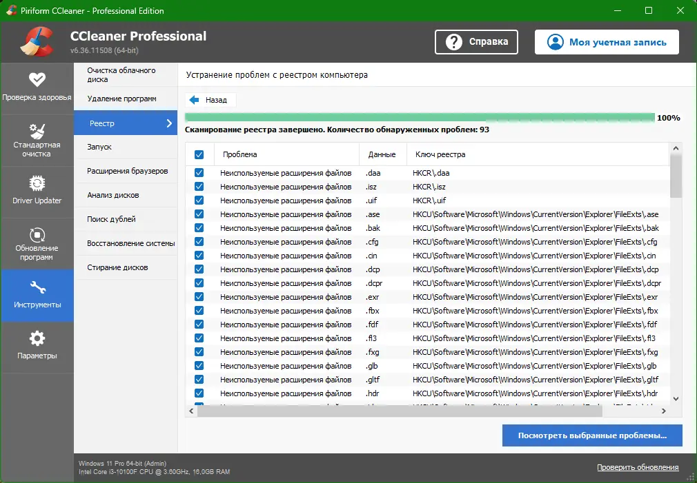Select registry key ending FileExts\.bak

536,228
